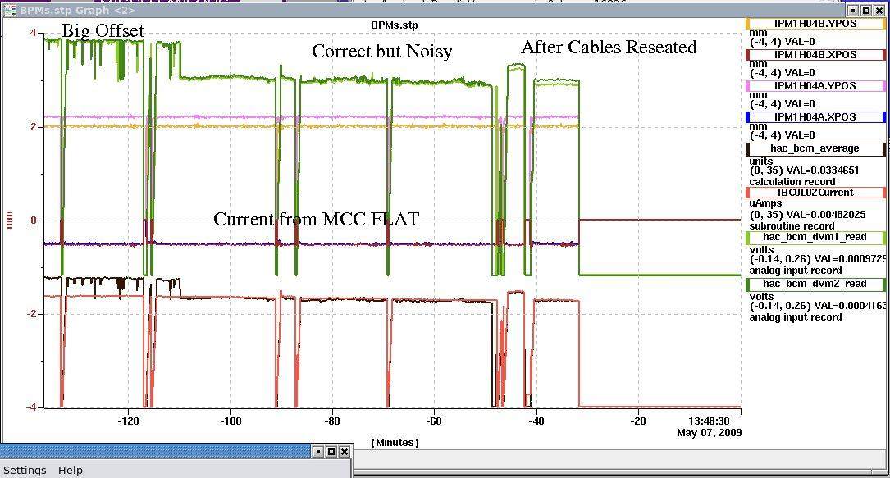Maximize the BPMs.stp Graph window
Image resolution: width=890 pixels, height=478 pixels.
[x=865, y=10]
